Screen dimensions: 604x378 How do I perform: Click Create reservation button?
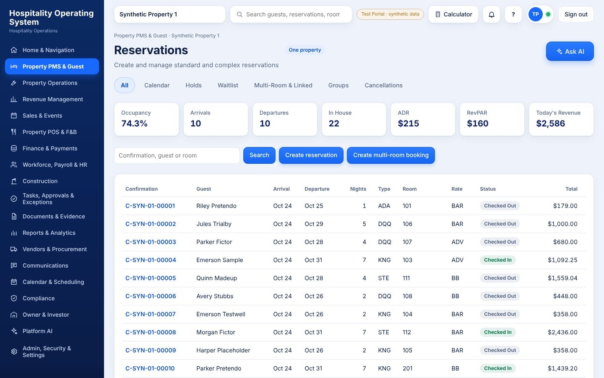311,155
